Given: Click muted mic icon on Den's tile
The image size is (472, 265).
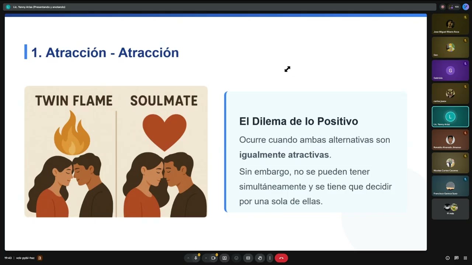Looking at the screenshot, I should click(x=465, y=40).
